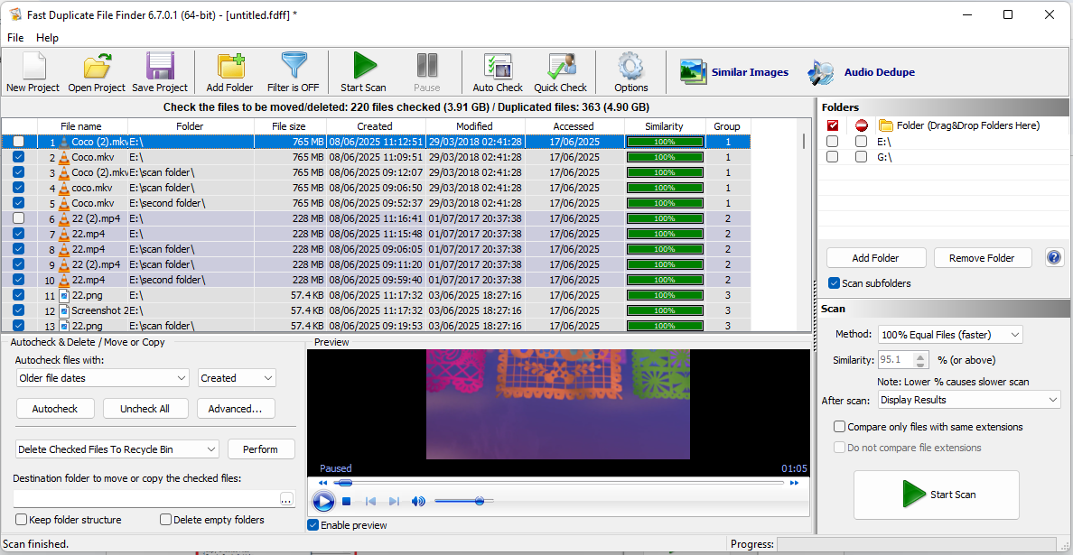Expand the Older file dates dropdown
The height and width of the screenshot is (555, 1073).
[102, 378]
